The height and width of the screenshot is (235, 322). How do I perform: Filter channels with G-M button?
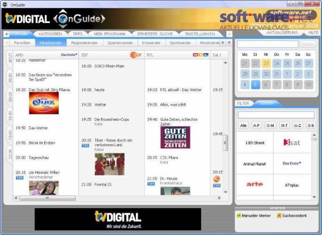270,125
